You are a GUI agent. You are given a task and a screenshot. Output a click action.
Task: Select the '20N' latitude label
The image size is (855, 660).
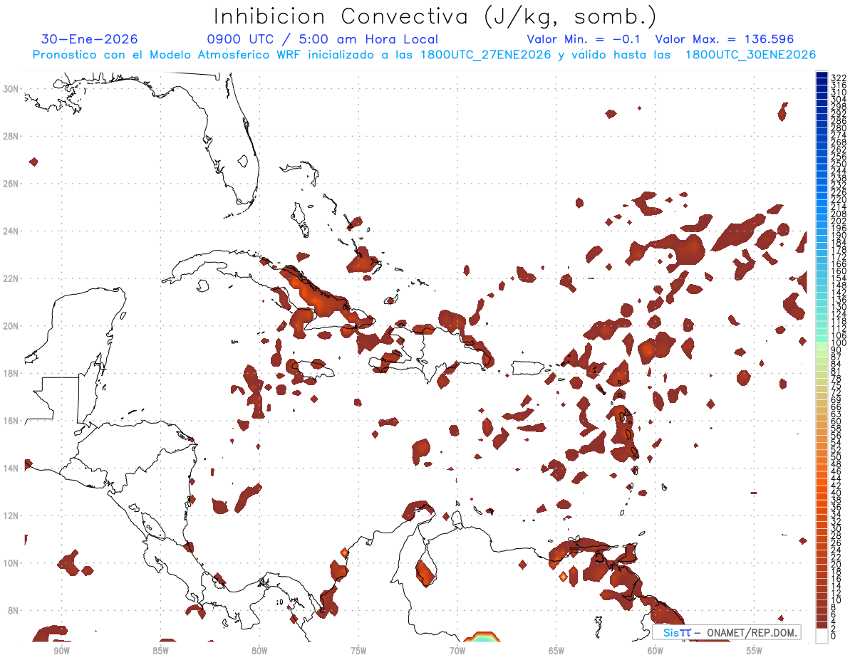point(11,326)
